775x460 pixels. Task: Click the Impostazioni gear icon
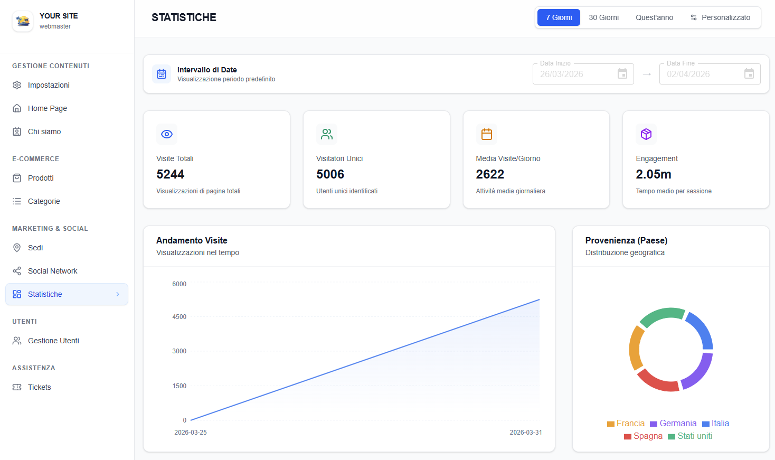tap(17, 85)
